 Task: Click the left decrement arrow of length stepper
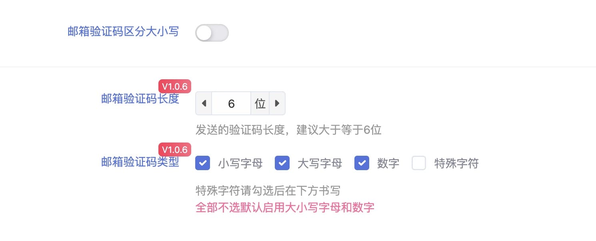204,104
